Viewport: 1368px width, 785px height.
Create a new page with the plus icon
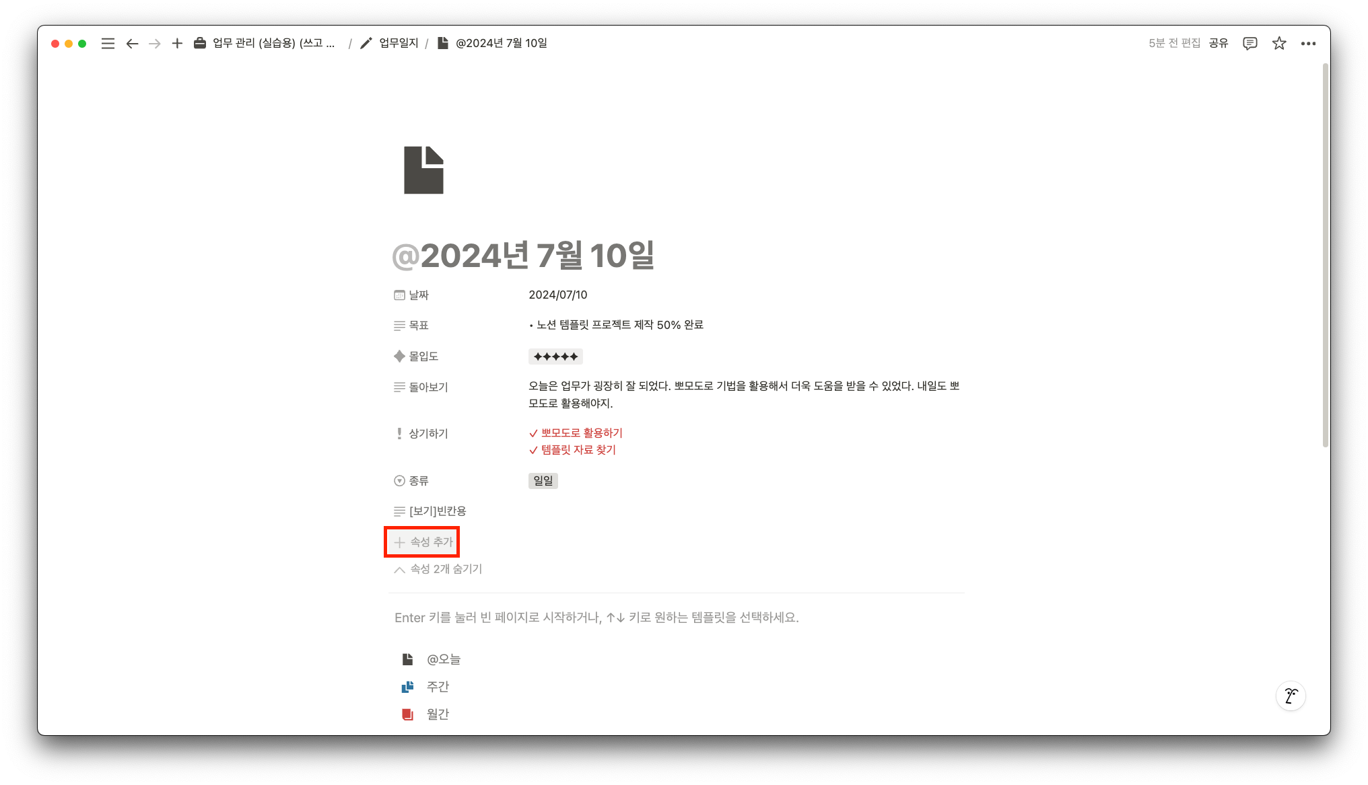click(x=177, y=44)
